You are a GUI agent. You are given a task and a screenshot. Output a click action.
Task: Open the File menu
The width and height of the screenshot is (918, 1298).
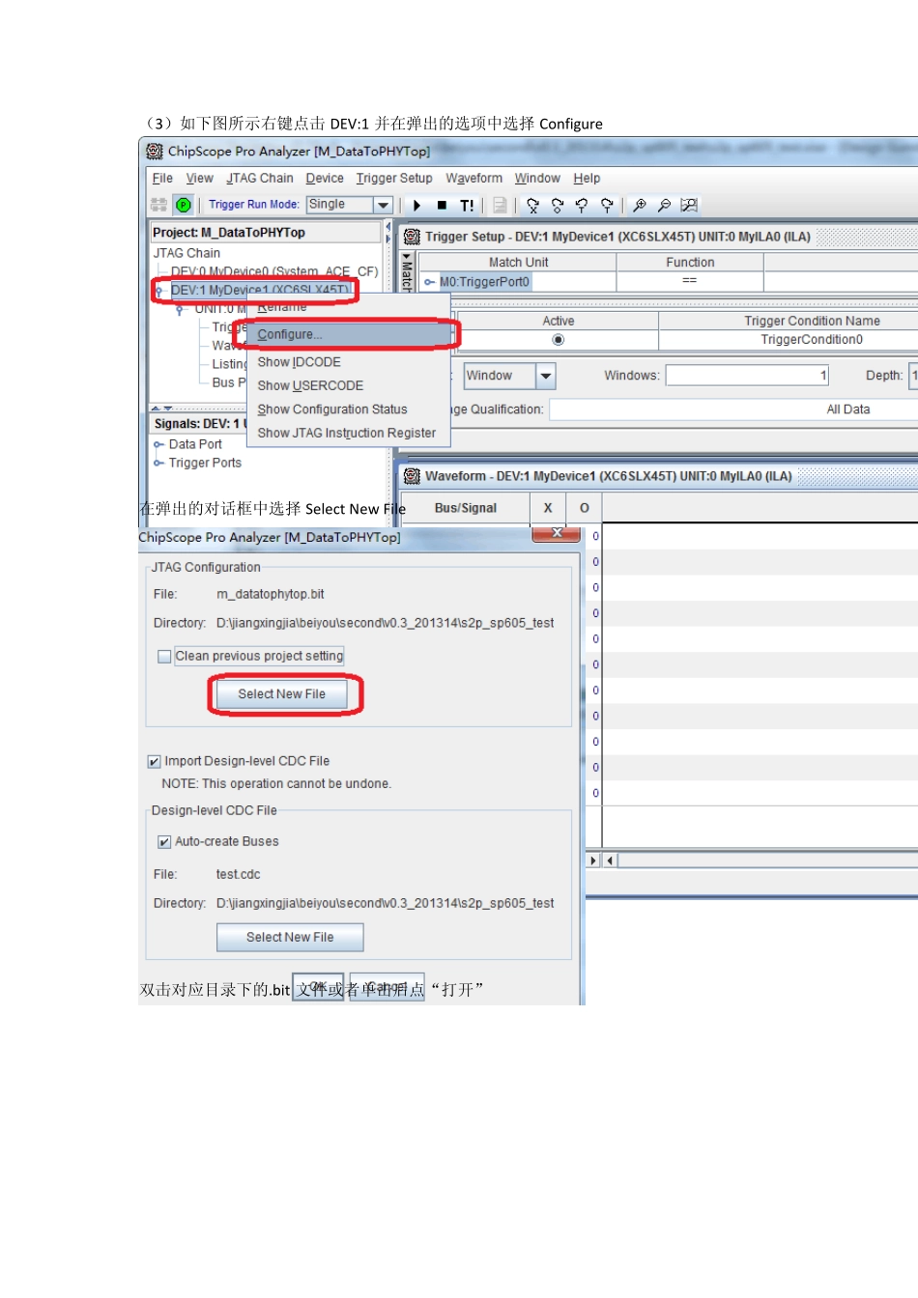[x=162, y=179]
